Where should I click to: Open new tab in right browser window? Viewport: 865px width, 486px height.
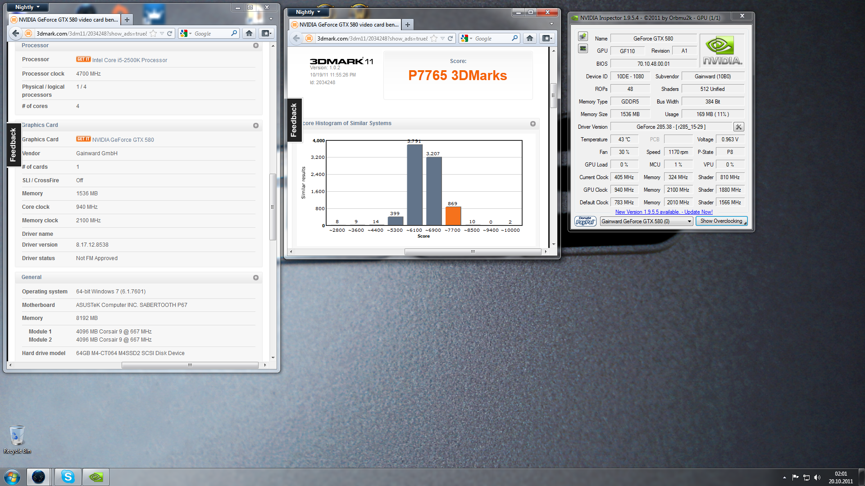(x=408, y=25)
